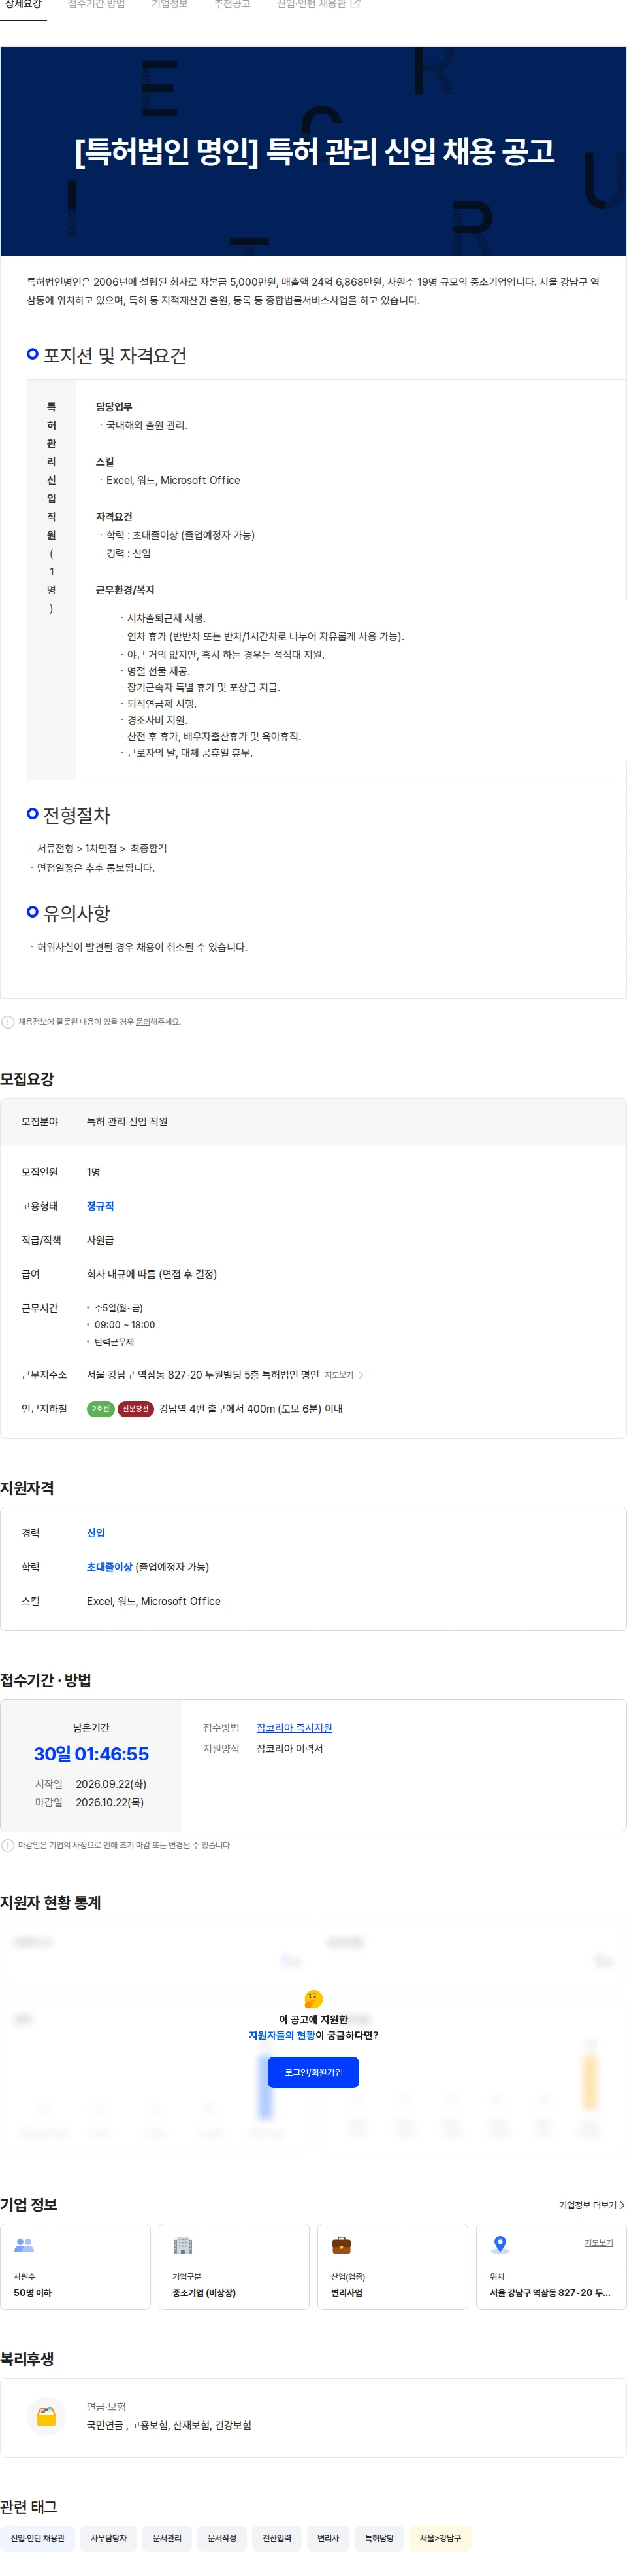Click the 특허 관리 신입 직원 recruitment field text
The image size is (627, 2576).
click(127, 1122)
